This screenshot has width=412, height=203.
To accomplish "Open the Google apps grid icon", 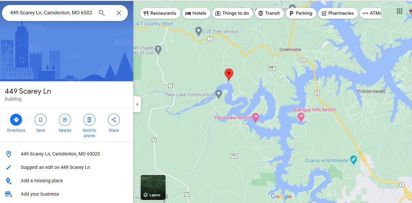I will 400,11.
